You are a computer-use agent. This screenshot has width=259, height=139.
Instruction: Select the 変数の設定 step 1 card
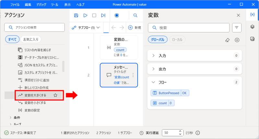pyautogui.click(x=119, y=48)
